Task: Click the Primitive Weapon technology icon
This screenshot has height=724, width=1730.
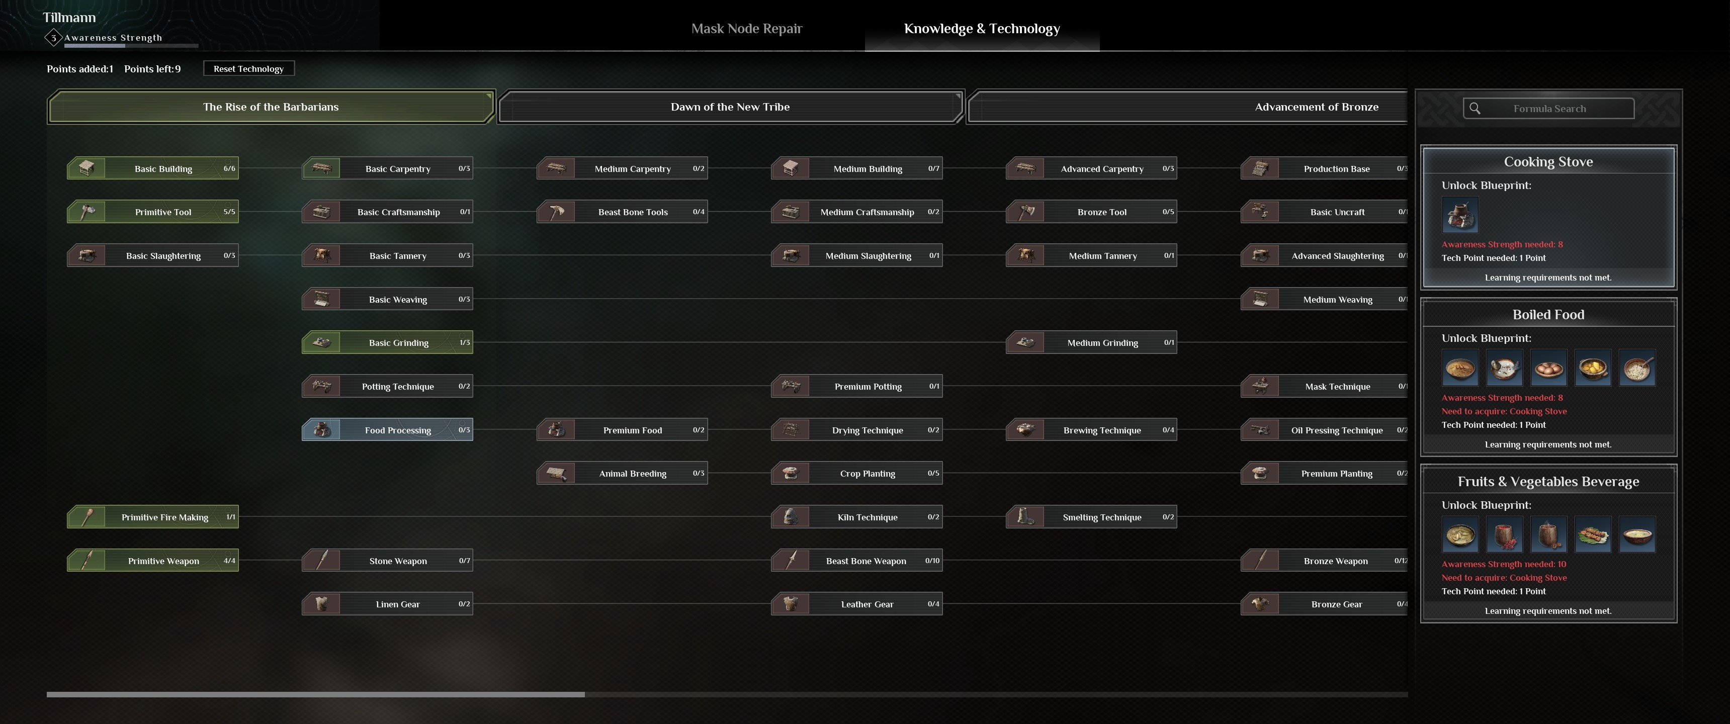Action: point(86,561)
